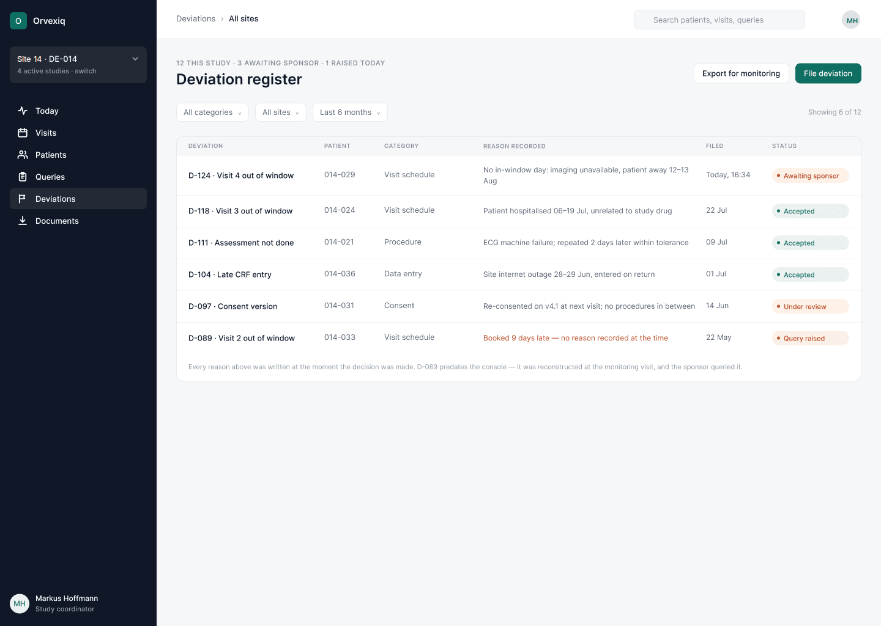Click filed time 'Today, 16:34'
This screenshot has width=881, height=626.
(x=728, y=175)
